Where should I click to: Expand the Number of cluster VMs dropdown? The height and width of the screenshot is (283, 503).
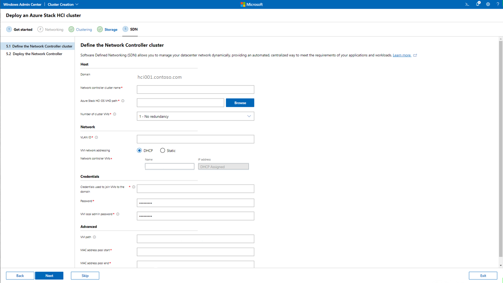pos(195,116)
